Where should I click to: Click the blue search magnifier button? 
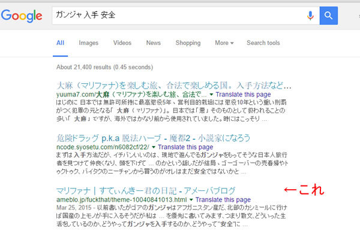click(x=329, y=16)
